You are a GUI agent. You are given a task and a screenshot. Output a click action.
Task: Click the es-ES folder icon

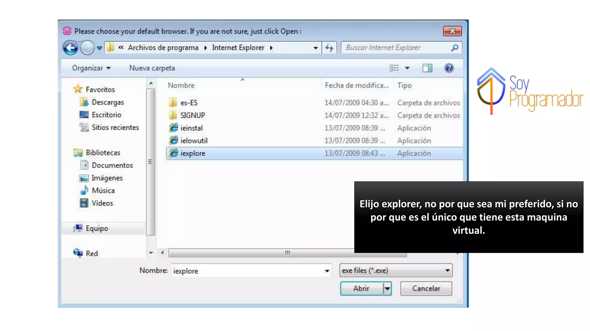(173, 102)
